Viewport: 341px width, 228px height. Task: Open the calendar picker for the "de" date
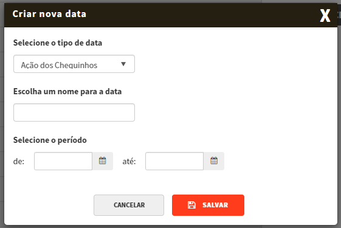pos(103,161)
